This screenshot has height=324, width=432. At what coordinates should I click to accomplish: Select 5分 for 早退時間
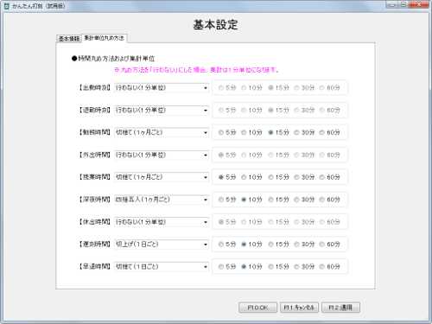click(227, 267)
